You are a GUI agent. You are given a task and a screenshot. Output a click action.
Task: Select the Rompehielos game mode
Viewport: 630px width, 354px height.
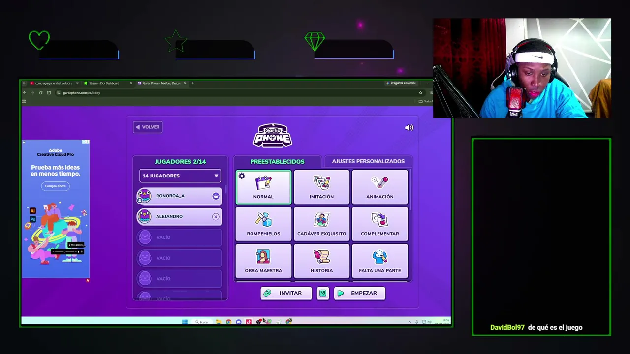click(x=263, y=224)
